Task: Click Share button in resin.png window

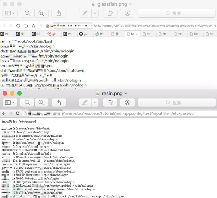Action: (x=59, y=102)
